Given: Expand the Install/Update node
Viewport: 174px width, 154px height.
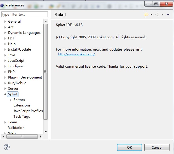Looking at the screenshot, I should click(5, 49).
